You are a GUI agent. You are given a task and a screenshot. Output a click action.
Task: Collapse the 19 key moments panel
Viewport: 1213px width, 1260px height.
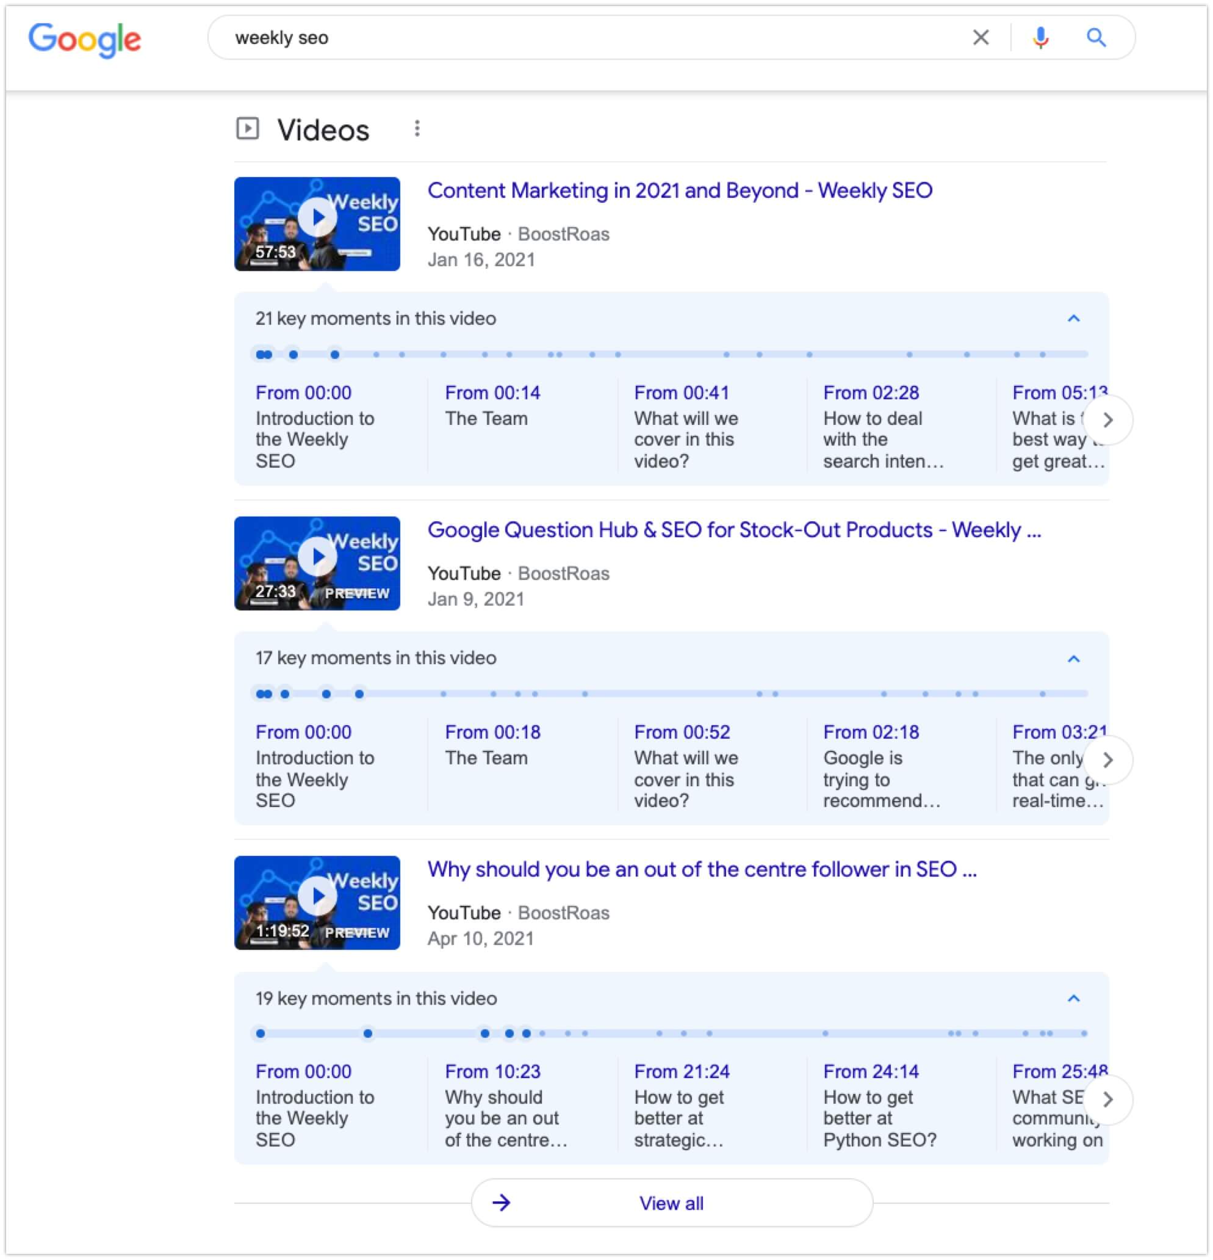click(x=1074, y=998)
